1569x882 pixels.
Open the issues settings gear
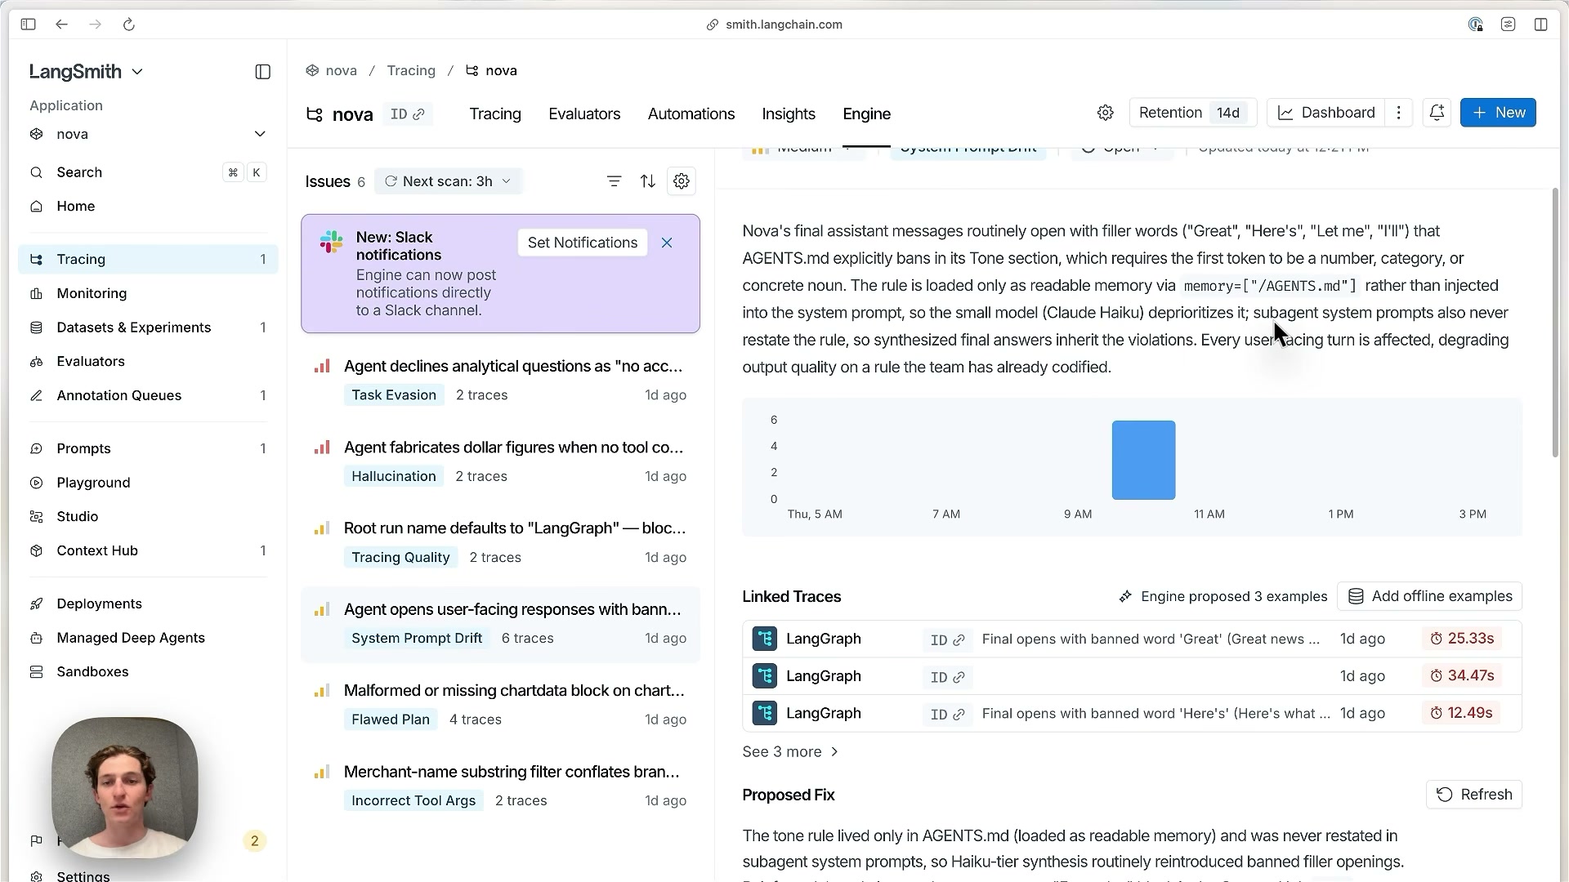682,181
